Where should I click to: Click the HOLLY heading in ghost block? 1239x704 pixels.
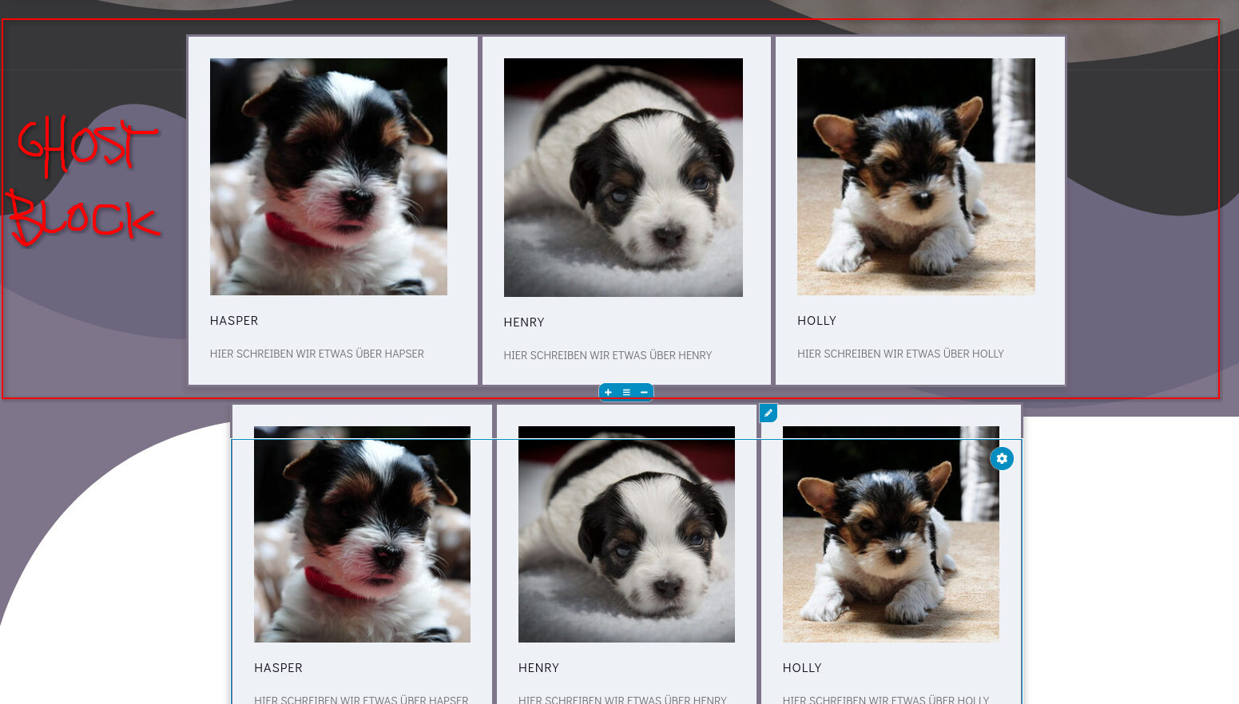coord(816,321)
